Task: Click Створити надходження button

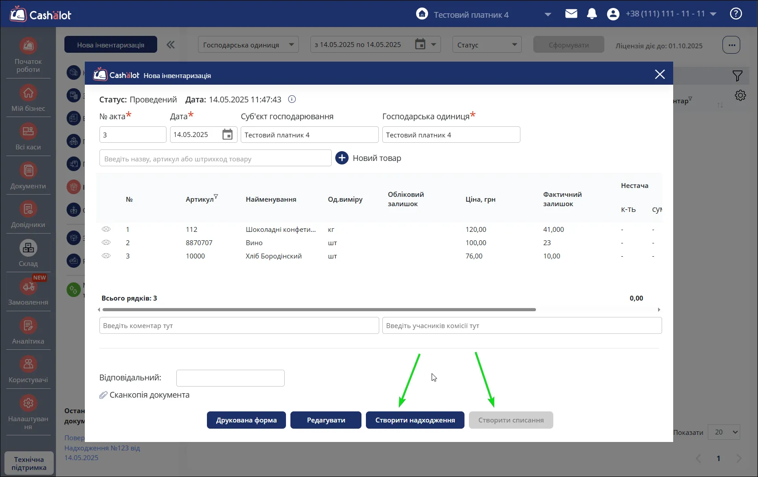Action: coord(415,420)
